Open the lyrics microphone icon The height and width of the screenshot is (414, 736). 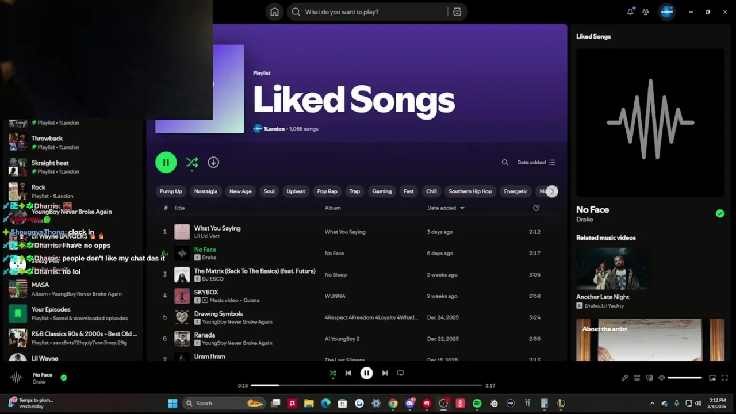pos(625,378)
